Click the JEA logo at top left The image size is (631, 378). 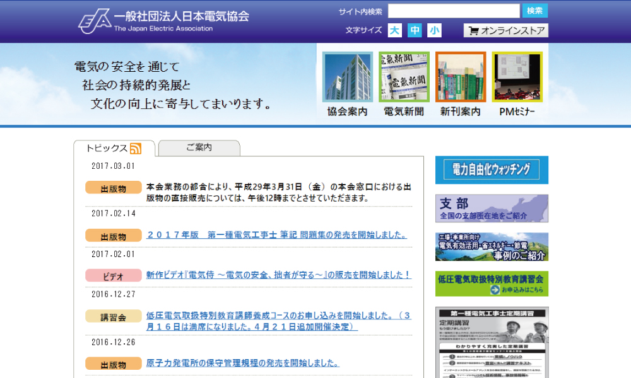click(x=95, y=21)
